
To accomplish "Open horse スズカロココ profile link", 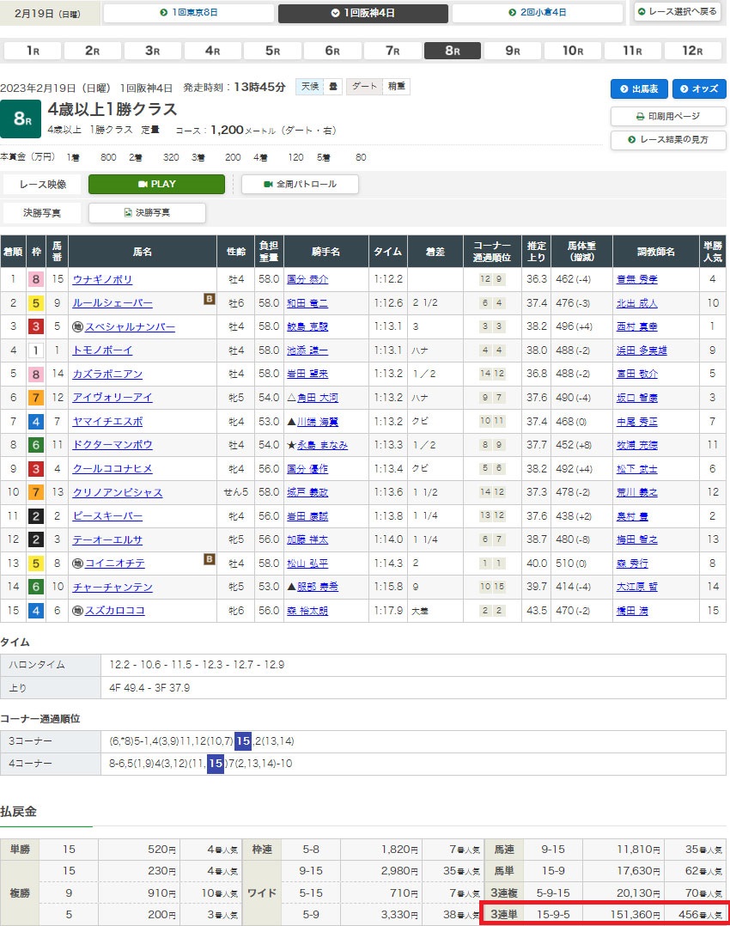I will [x=114, y=611].
